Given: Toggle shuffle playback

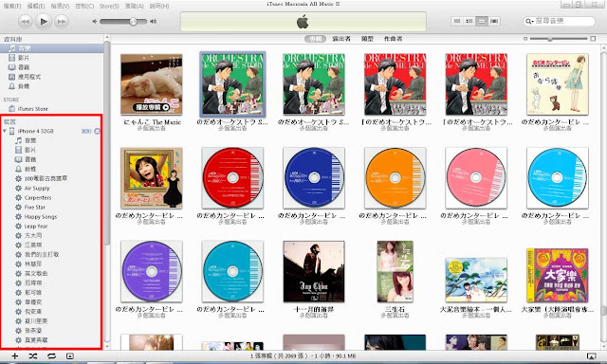Looking at the screenshot, I should (33, 355).
